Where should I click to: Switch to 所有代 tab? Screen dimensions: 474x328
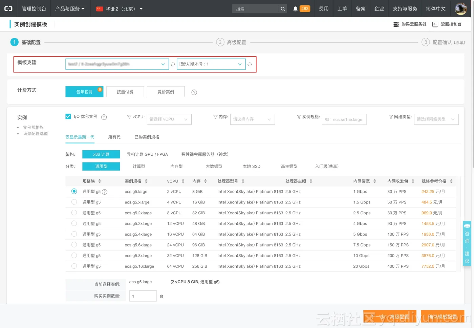click(114, 137)
